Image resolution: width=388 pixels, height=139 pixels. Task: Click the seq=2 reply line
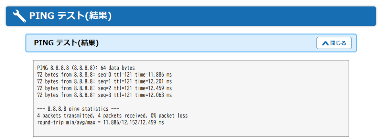(x=104, y=88)
